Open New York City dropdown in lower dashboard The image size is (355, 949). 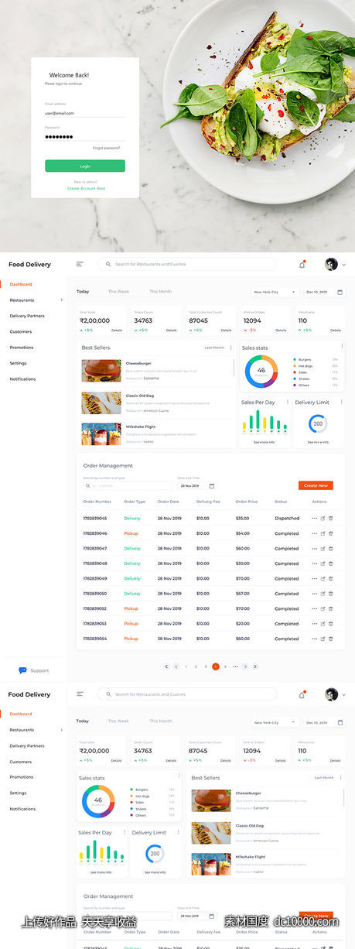[x=275, y=722]
